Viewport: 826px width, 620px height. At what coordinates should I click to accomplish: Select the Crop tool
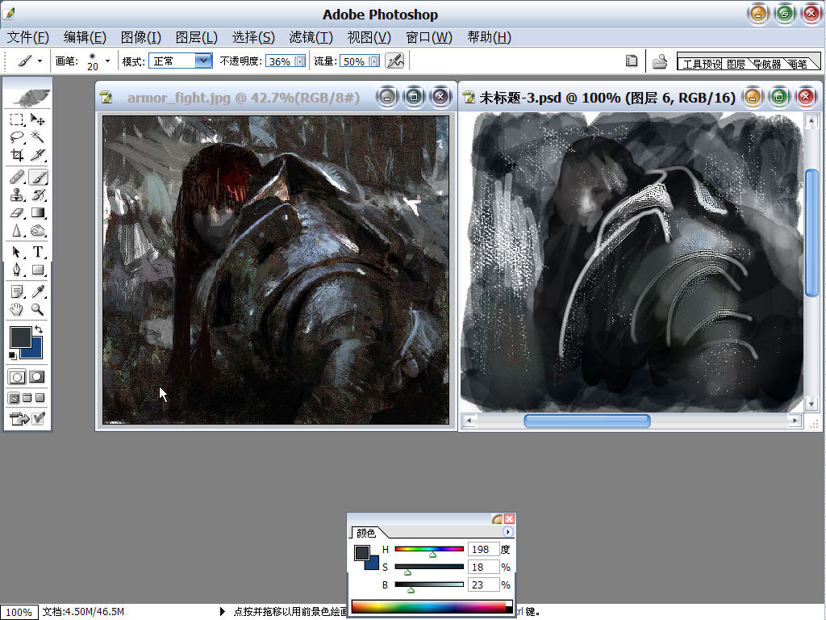tap(17, 154)
